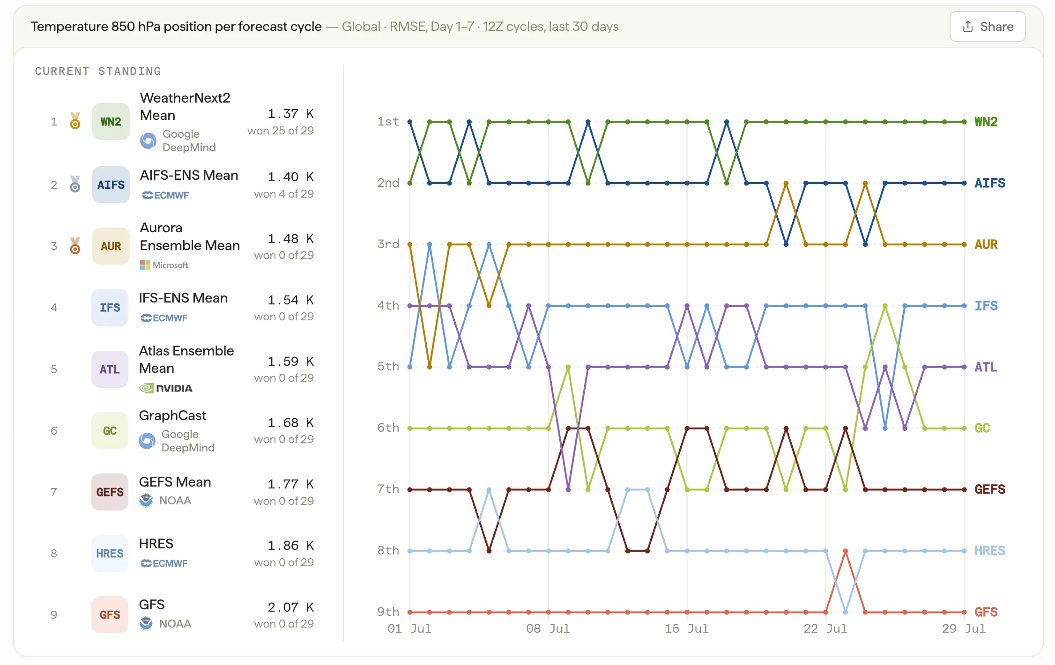1055x665 pixels.
Task: Click the GEFS line label on chart
Action: [990, 489]
